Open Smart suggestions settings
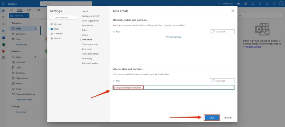Viewport: 285px width, 127px height. tap(90, 21)
